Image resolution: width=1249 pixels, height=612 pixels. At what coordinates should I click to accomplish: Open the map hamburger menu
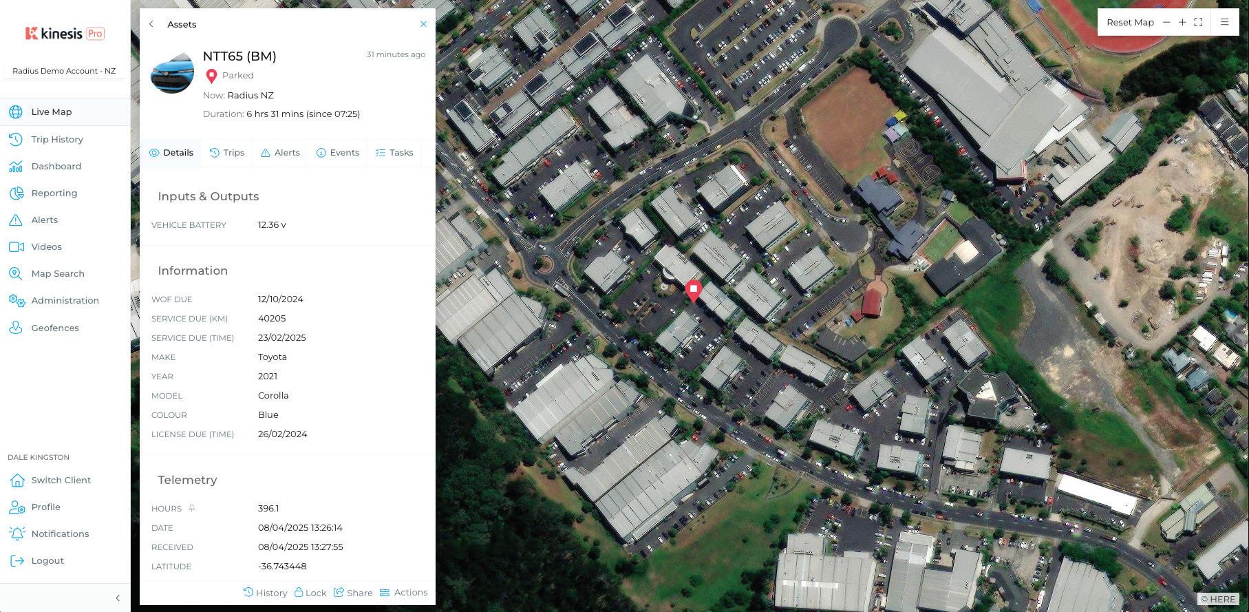[1224, 22]
